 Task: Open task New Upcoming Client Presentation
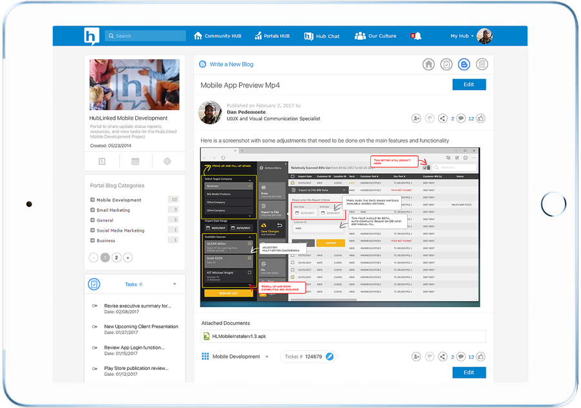141,326
